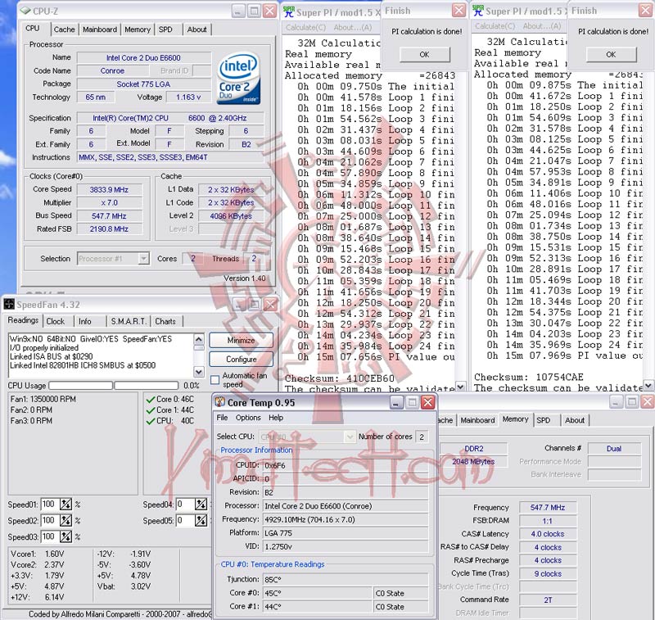Click the right Super PI window icon
The width and height of the screenshot is (655, 620).
tap(478, 11)
